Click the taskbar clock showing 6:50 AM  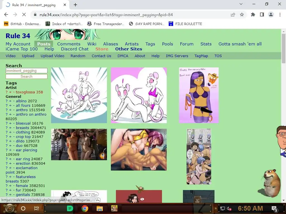[x=250, y=208]
